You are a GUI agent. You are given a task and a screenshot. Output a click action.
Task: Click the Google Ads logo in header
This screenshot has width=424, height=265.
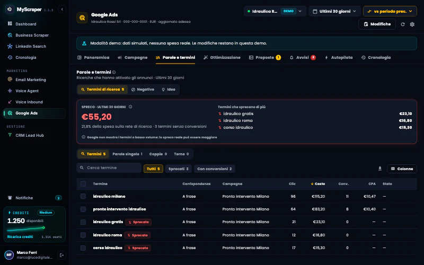coord(82,17)
